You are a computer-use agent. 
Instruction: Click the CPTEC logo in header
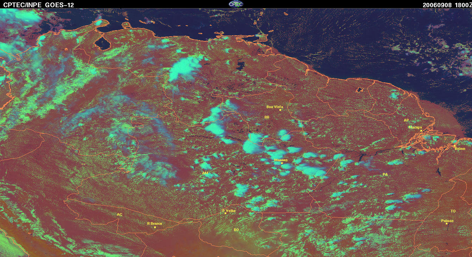[x=236, y=4]
